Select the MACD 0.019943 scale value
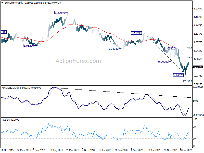204x153 pixels. [198, 87]
